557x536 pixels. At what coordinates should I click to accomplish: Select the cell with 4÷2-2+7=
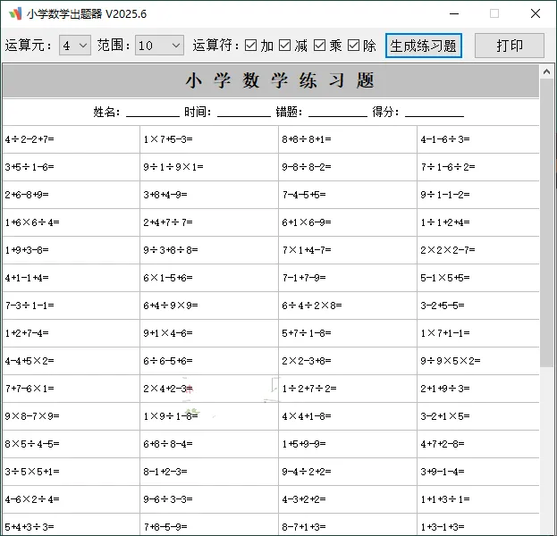point(71,139)
